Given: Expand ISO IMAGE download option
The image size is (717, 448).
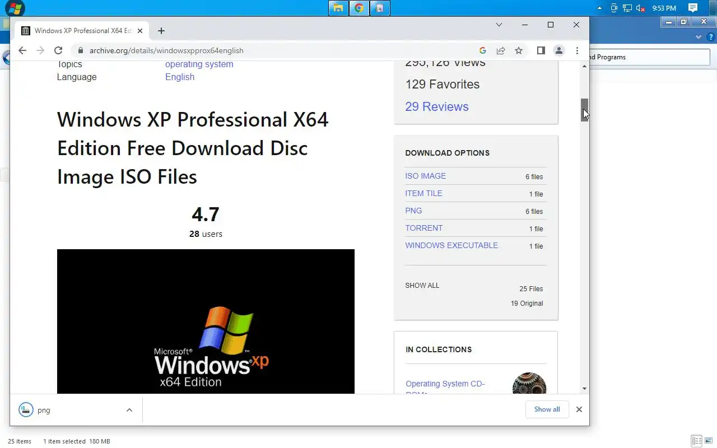Looking at the screenshot, I should pyautogui.click(x=426, y=176).
